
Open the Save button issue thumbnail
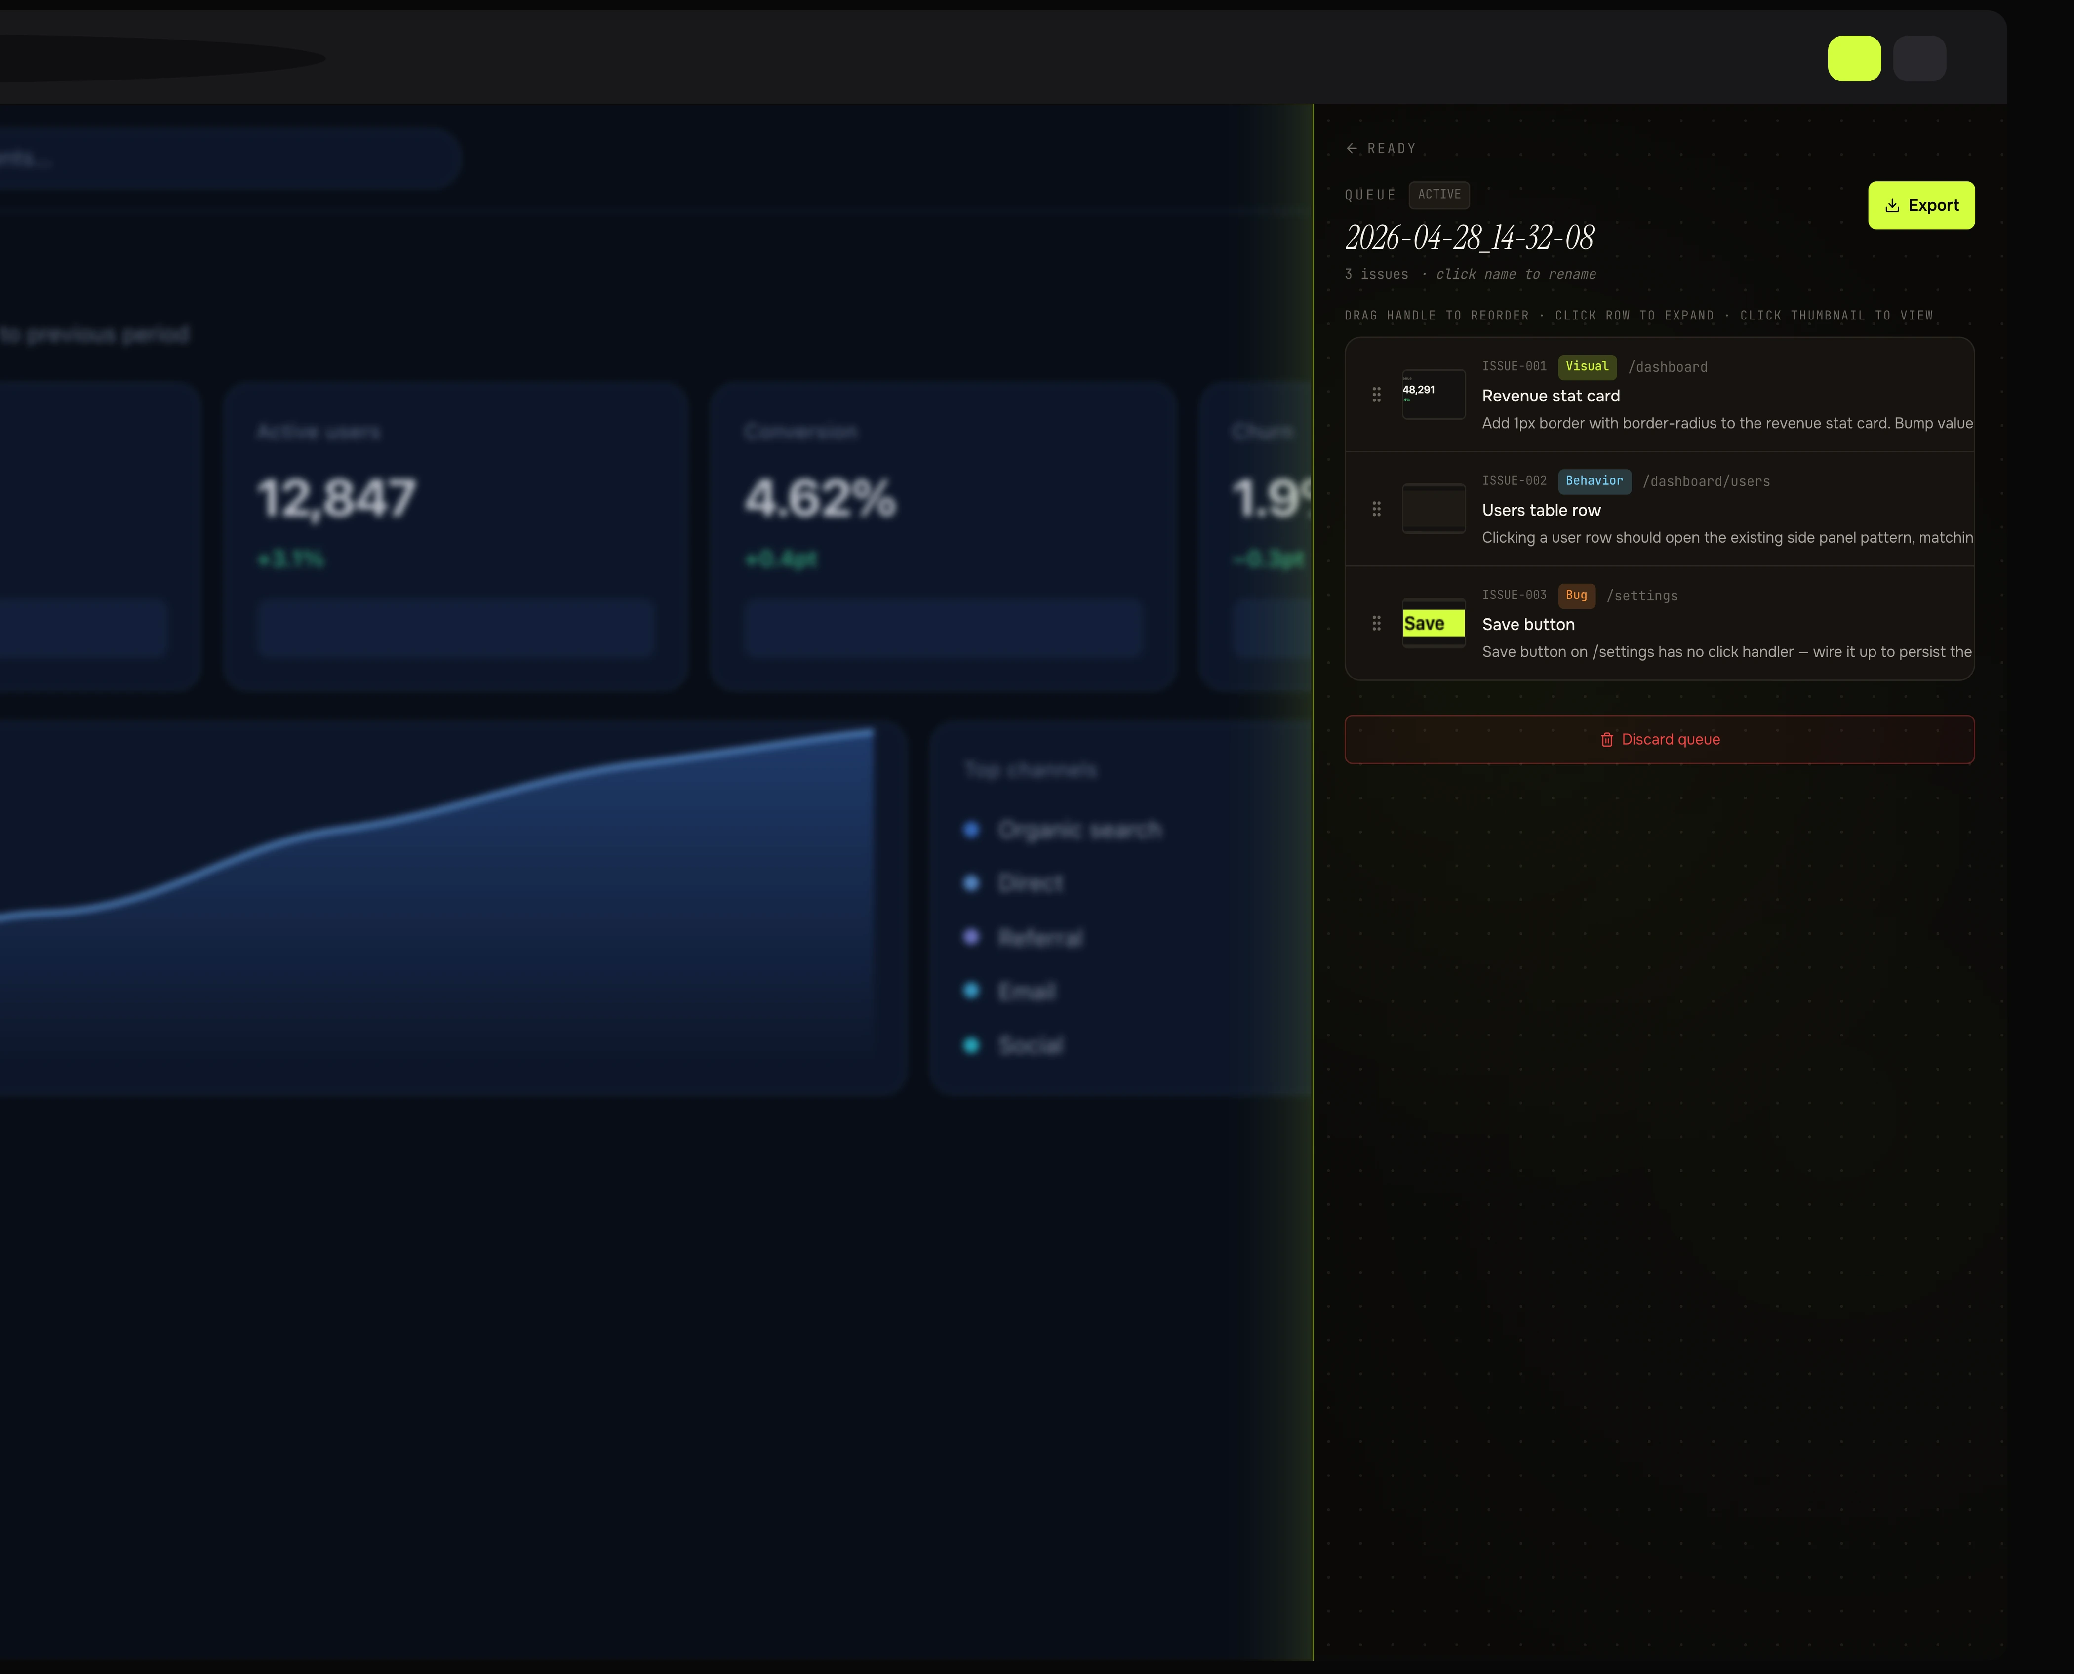pos(1434,624)
